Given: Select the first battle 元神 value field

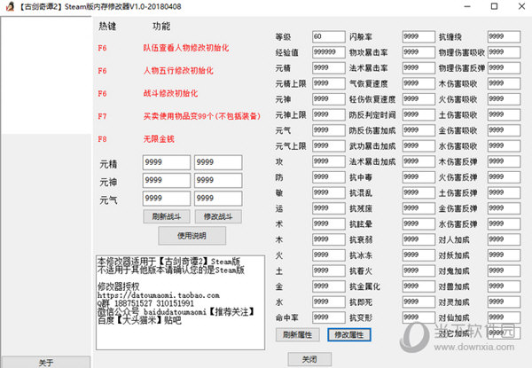Looking at the screenshot, I should [x=167, y=180].
